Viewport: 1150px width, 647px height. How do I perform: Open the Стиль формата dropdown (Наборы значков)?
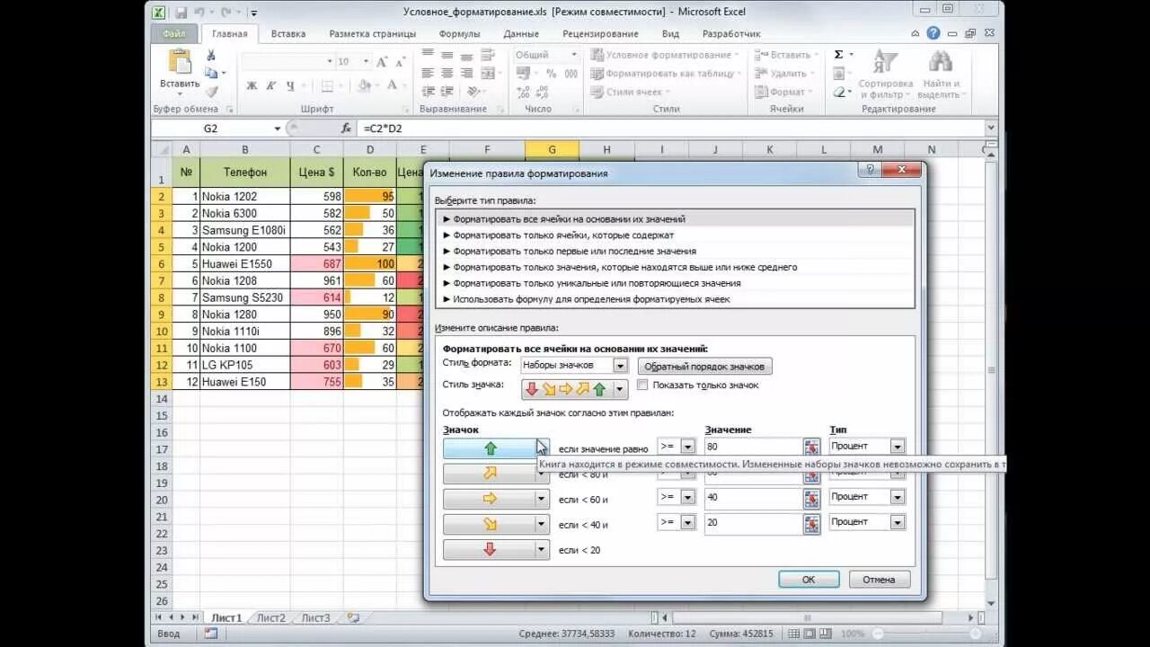click(x=620, y=366)
